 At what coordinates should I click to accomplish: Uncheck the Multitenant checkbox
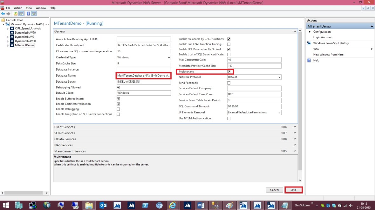229,72
